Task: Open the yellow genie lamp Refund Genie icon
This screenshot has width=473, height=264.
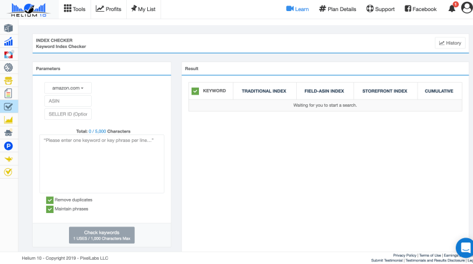Action: [x=9, y=159]
